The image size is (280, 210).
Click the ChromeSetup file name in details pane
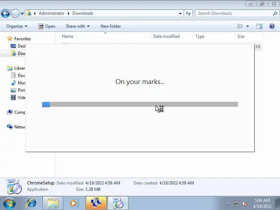pos(41,183)
